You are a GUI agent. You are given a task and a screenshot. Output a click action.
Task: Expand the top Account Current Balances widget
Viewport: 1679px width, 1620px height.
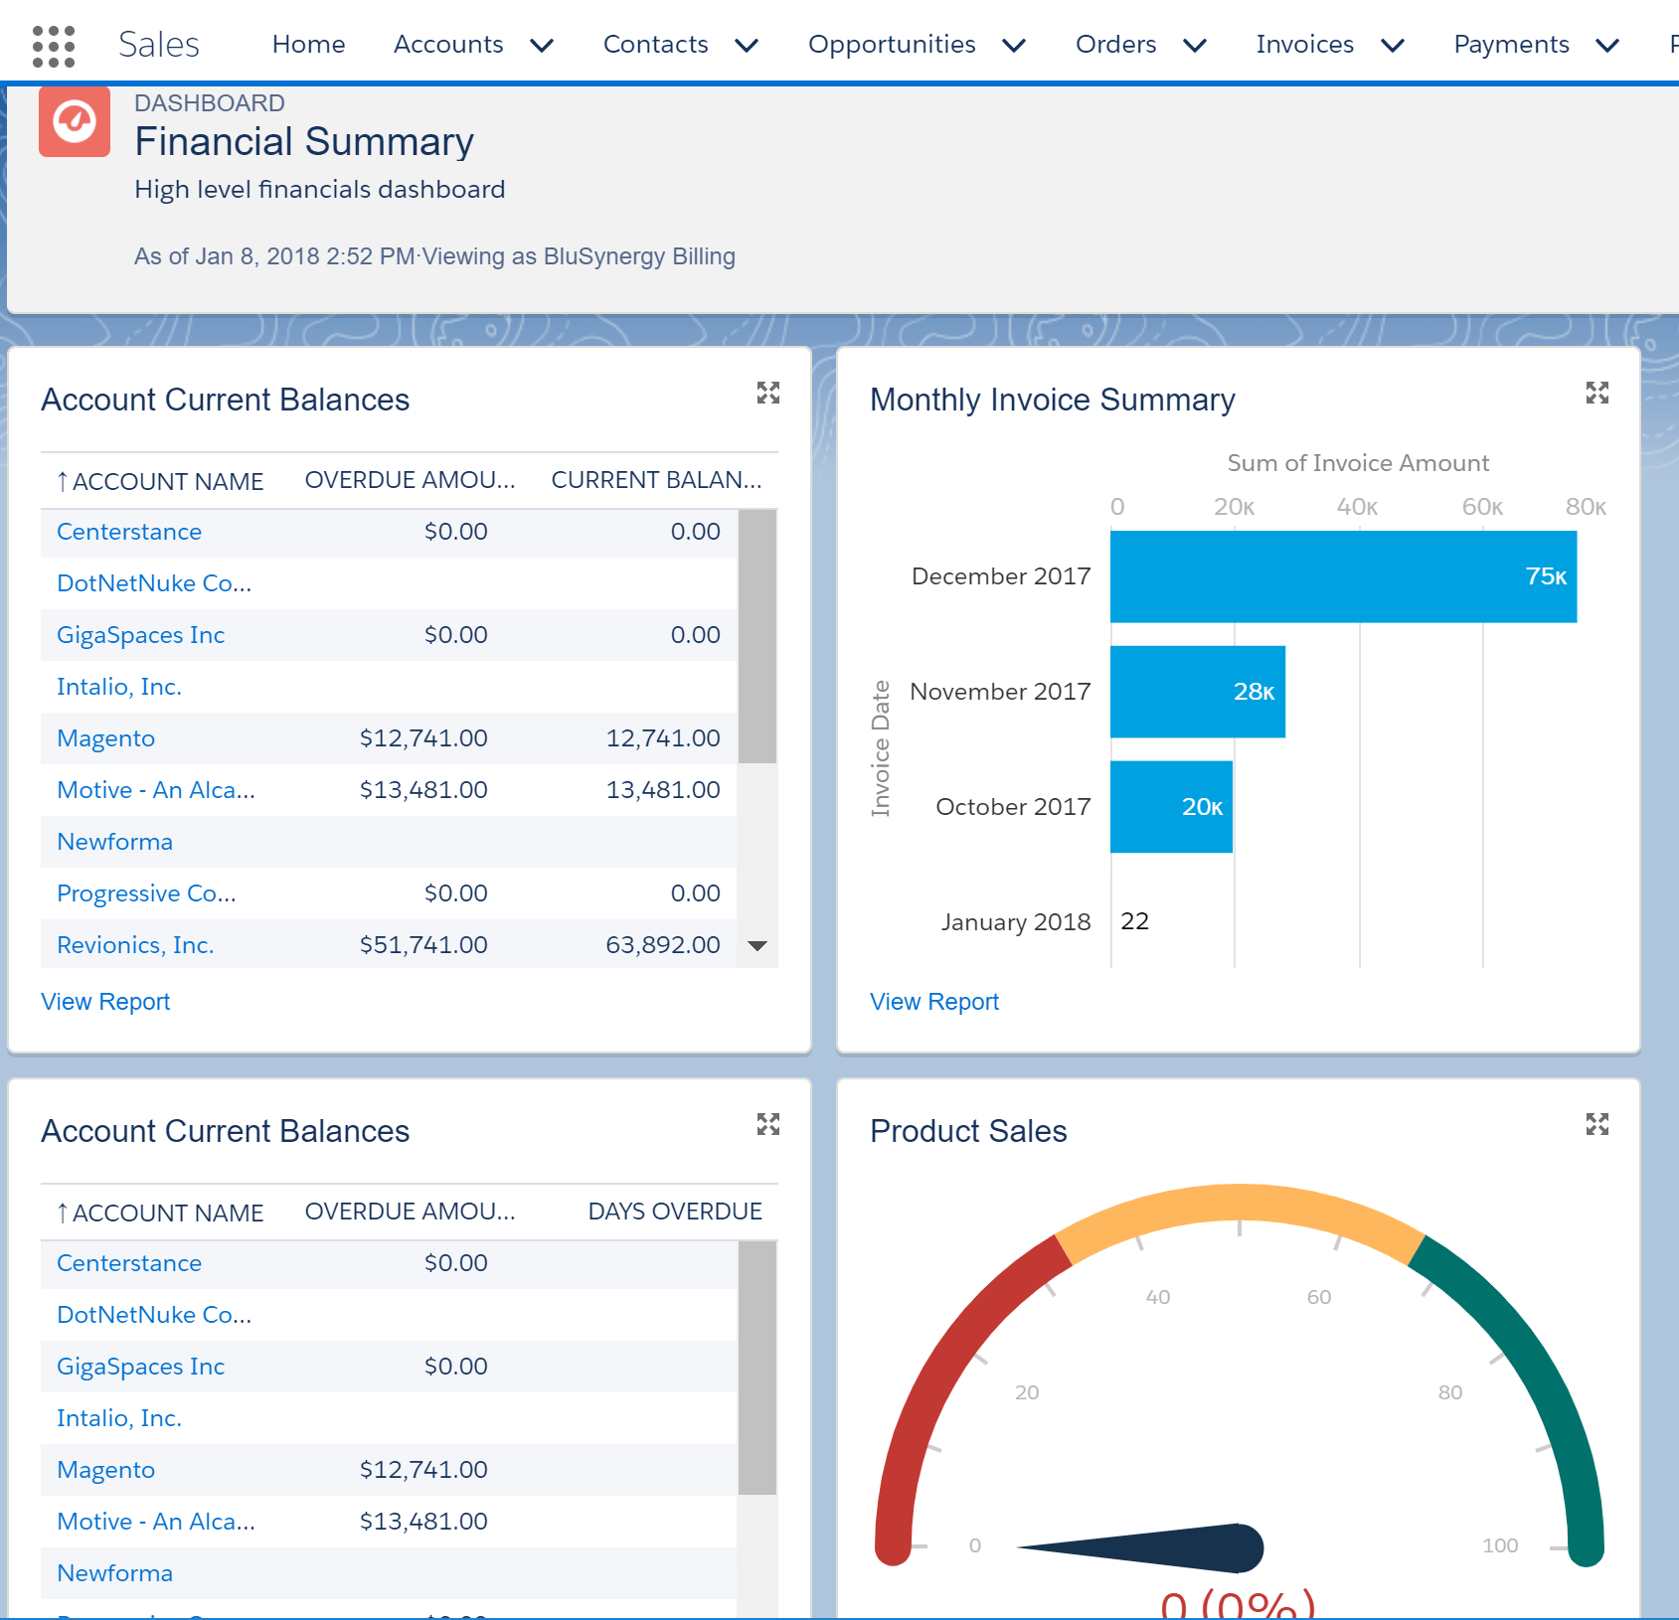point(767,393)
